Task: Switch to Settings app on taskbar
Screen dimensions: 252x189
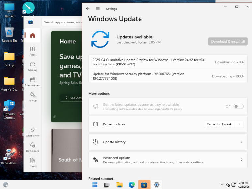Action: [156, 185]
